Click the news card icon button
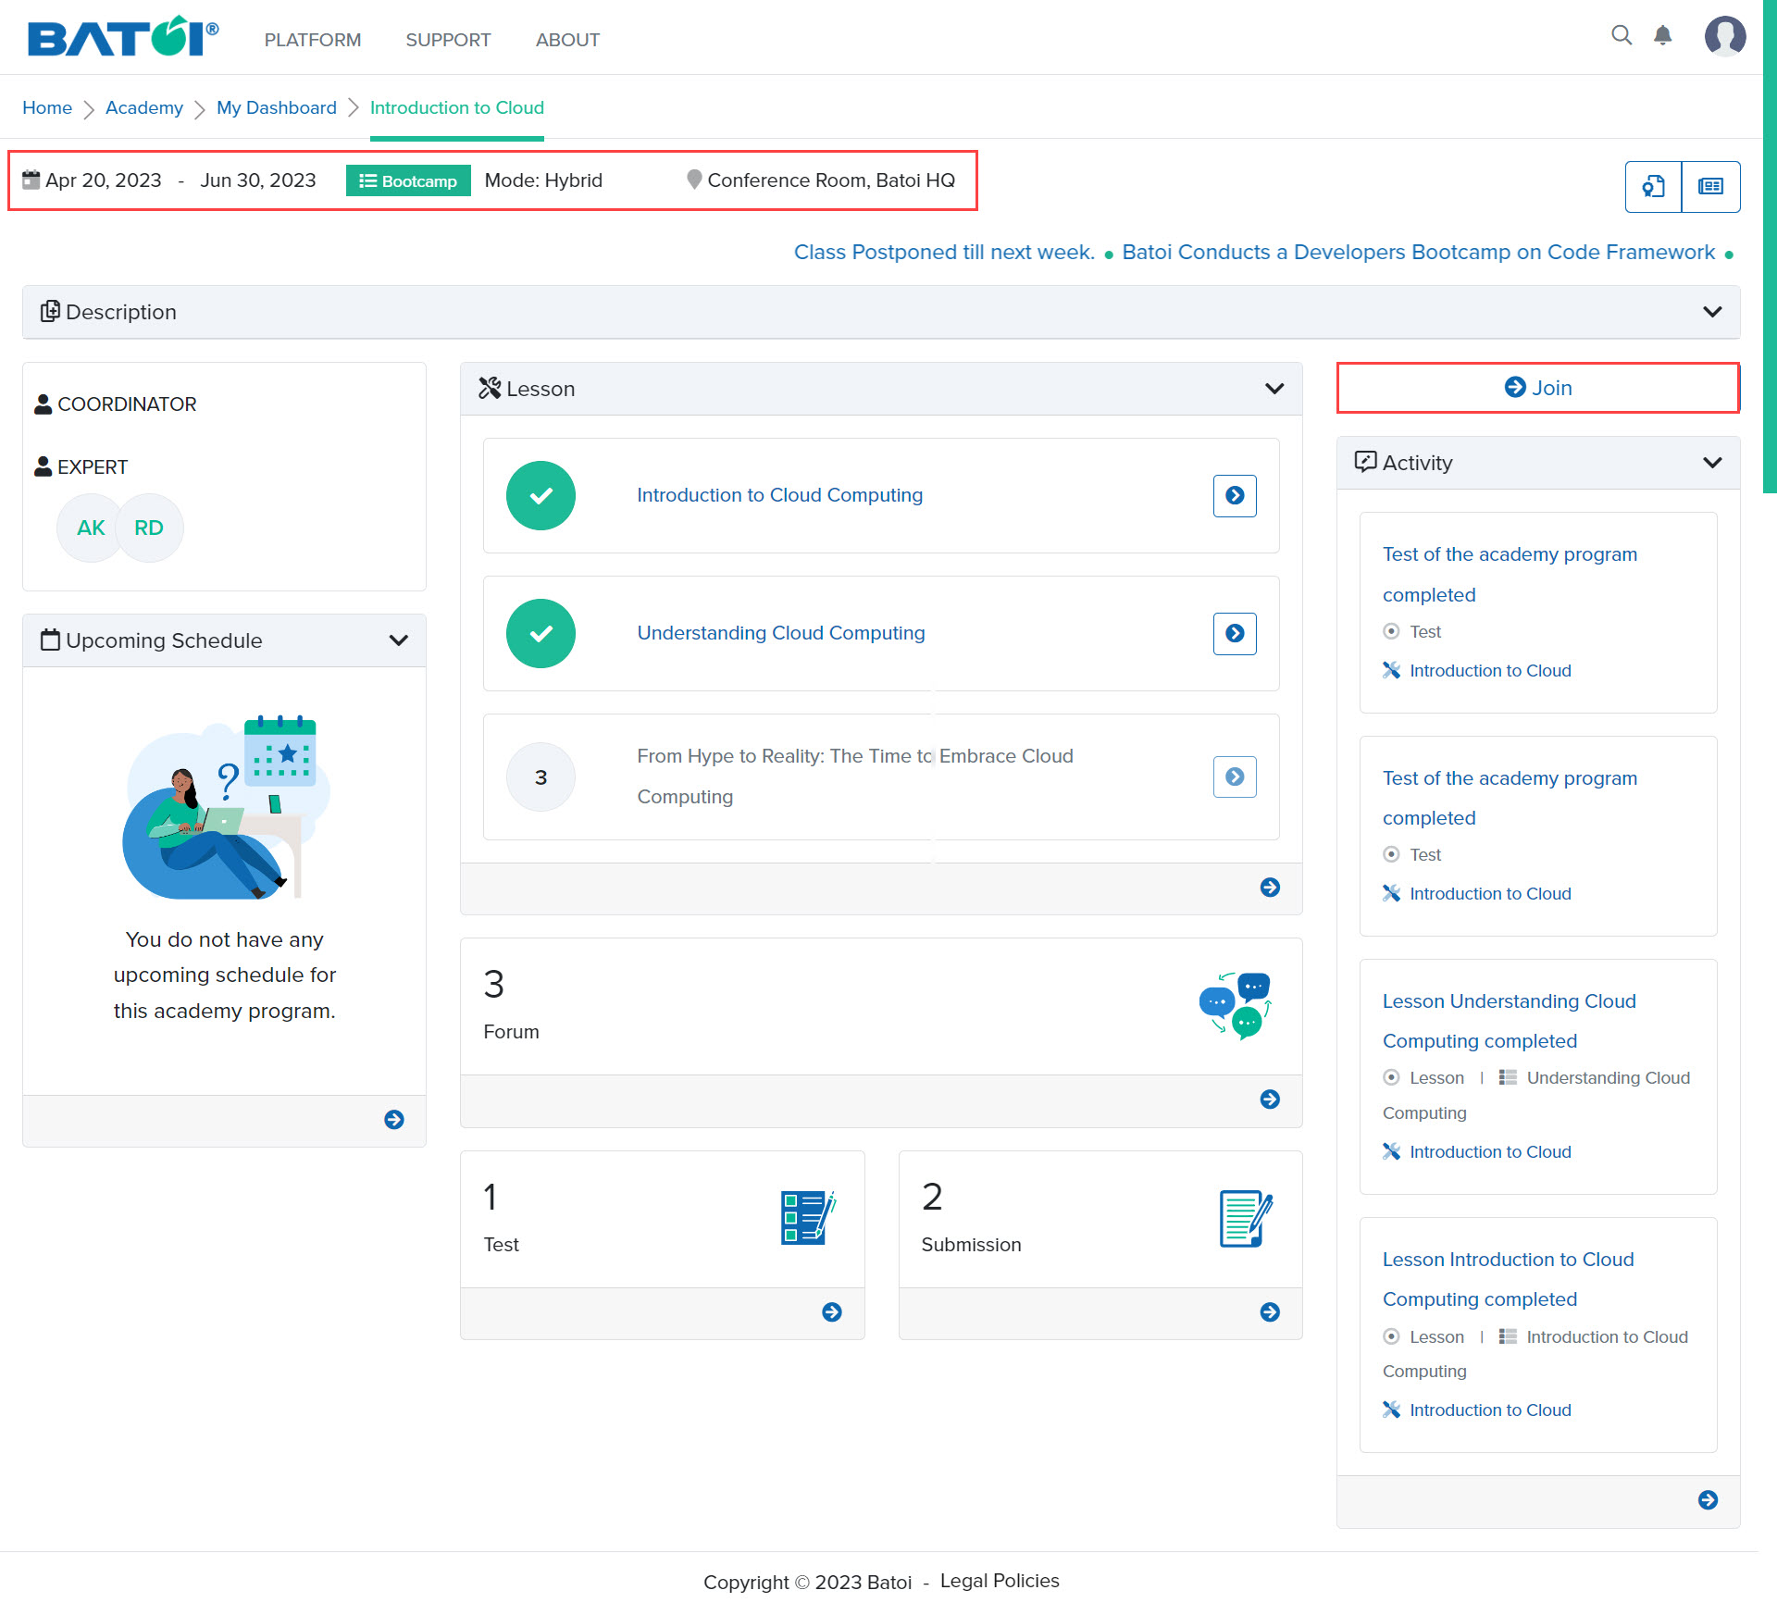 [x=1710, y=187]
